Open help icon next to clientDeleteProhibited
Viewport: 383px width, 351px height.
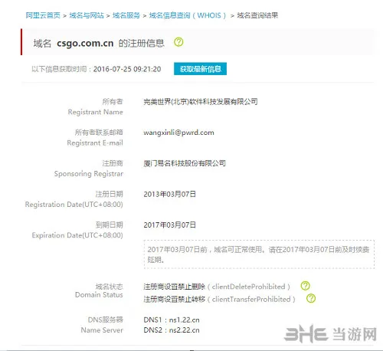(x=305, y=286)
